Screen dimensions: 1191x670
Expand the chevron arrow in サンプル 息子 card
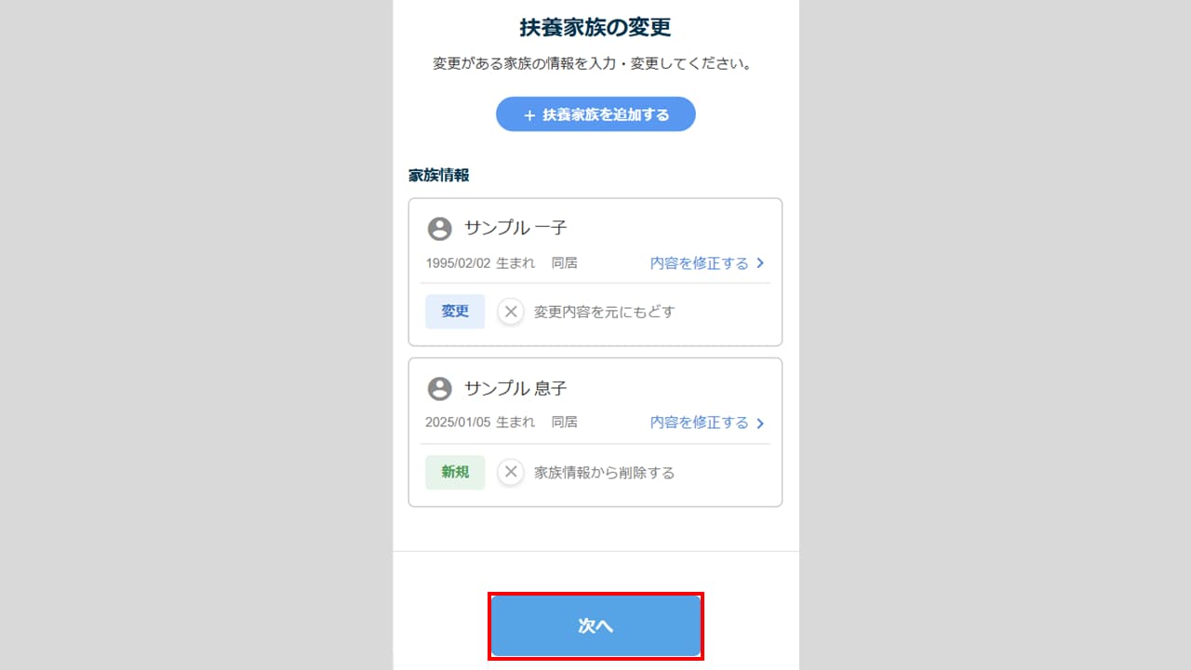coord(760,423)
